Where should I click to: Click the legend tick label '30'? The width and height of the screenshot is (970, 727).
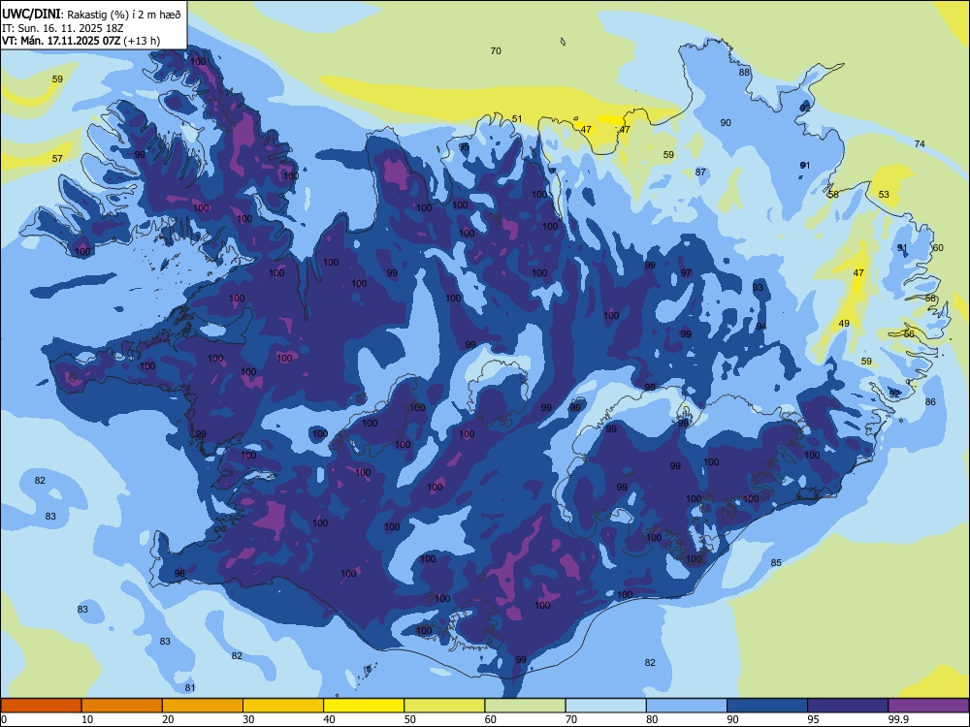248,719
